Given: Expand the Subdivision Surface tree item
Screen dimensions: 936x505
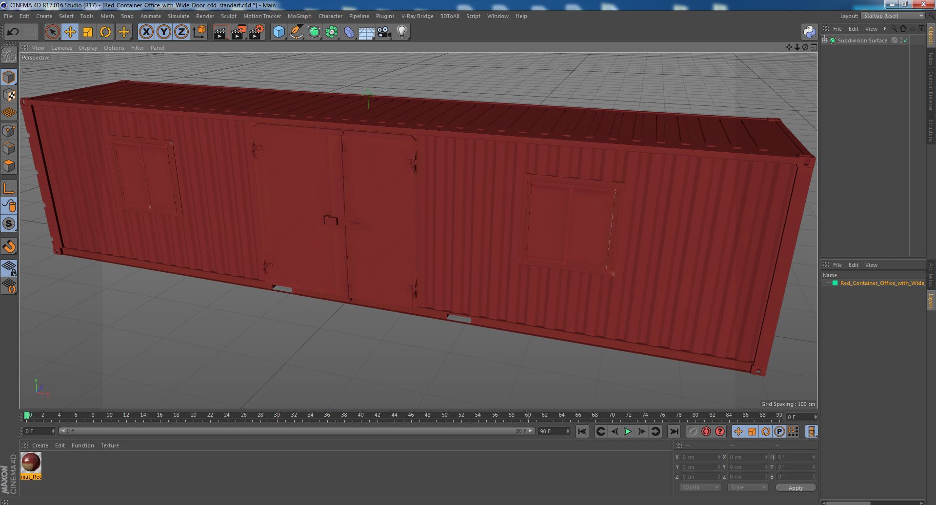Looking at the screenshot, I should (x=825, y=40).
